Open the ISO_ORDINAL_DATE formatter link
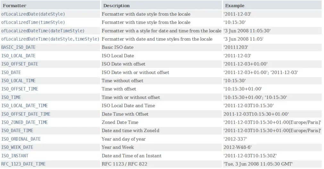The width and height of the screenshot is (324, 169). click(21, 139)
